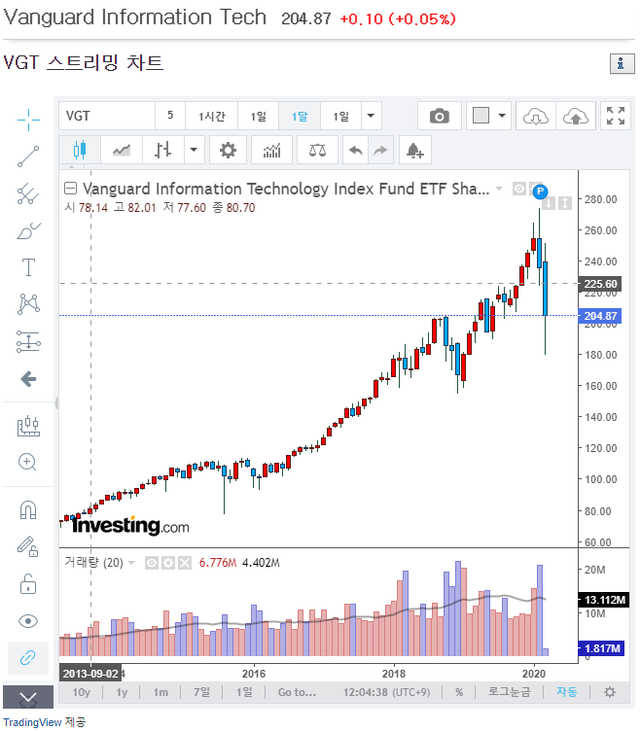Collapse the chart legend minus box
This screenshot has width=641, height=731.
pyautogui.click(x=70, y=189)
